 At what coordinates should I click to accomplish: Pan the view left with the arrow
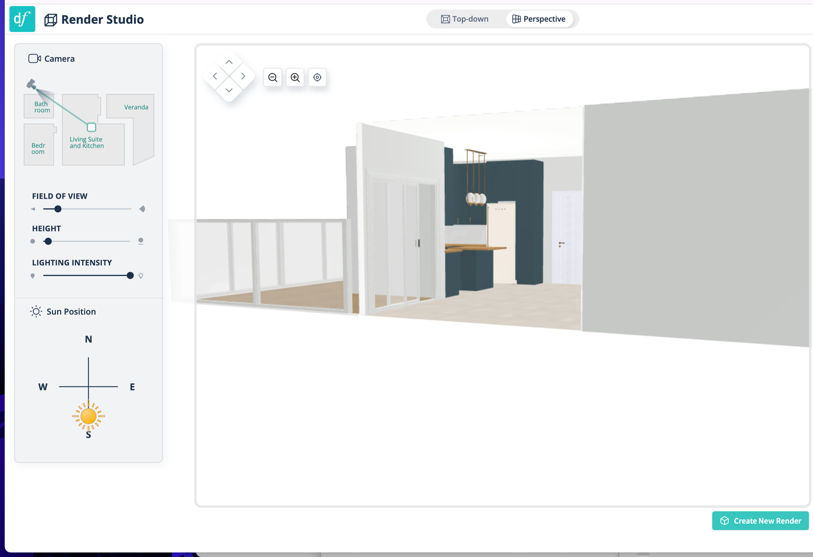tap(215, 76)
